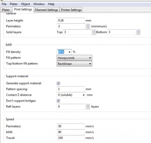Click Layer height input field

[71, 20]
